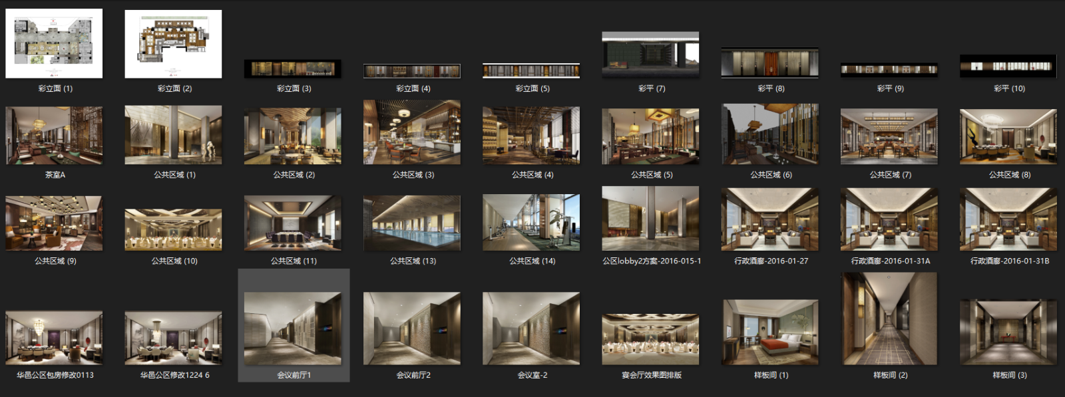Select the 样板间 (2) corridor thumbnail
The height and width of the screenshot is (397, 1065).
click(x=889, y=319)
